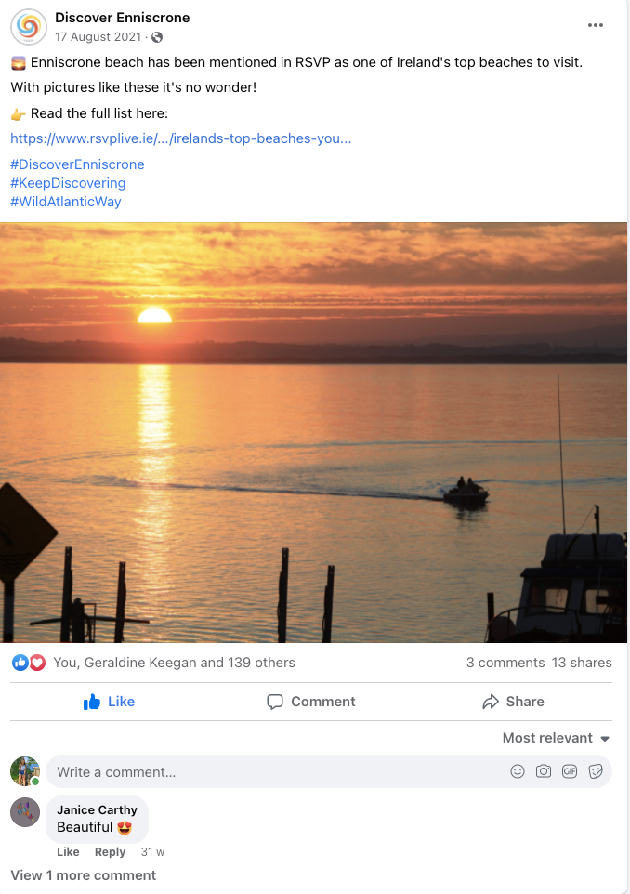Open the Most relevant comment sort dropdown

(x=556, y=738)
